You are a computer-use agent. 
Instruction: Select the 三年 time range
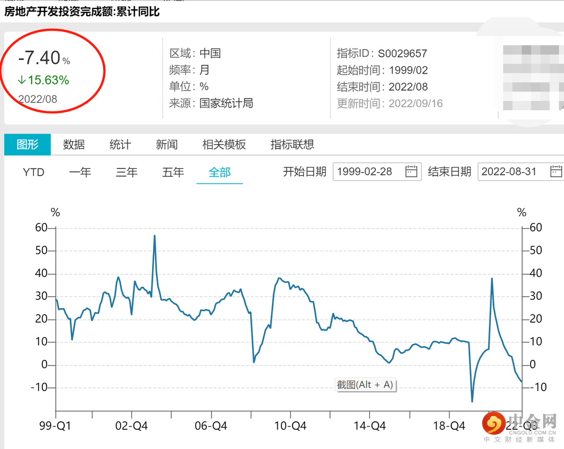coord(126,173)
